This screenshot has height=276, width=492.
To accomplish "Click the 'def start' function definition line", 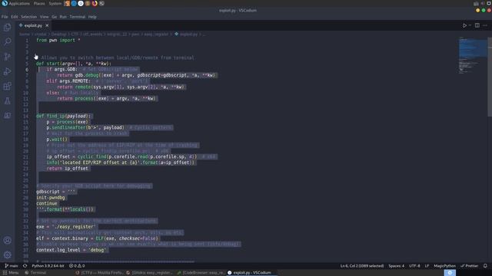I will point(74,64).
